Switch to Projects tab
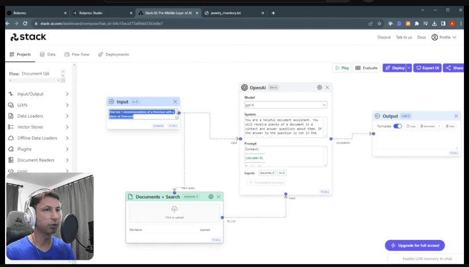The height and width of the screenshot is (267, 469). (20, 54)
